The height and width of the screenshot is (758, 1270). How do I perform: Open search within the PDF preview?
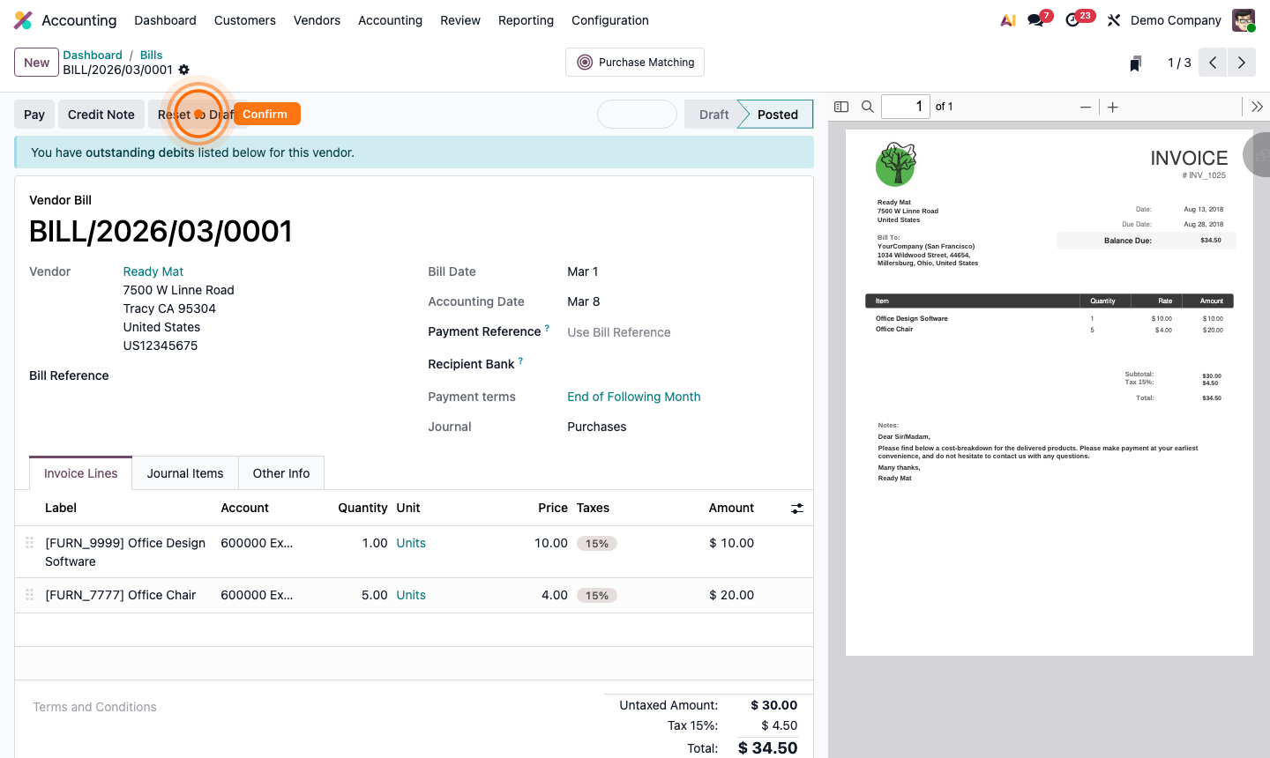(868, 106)
